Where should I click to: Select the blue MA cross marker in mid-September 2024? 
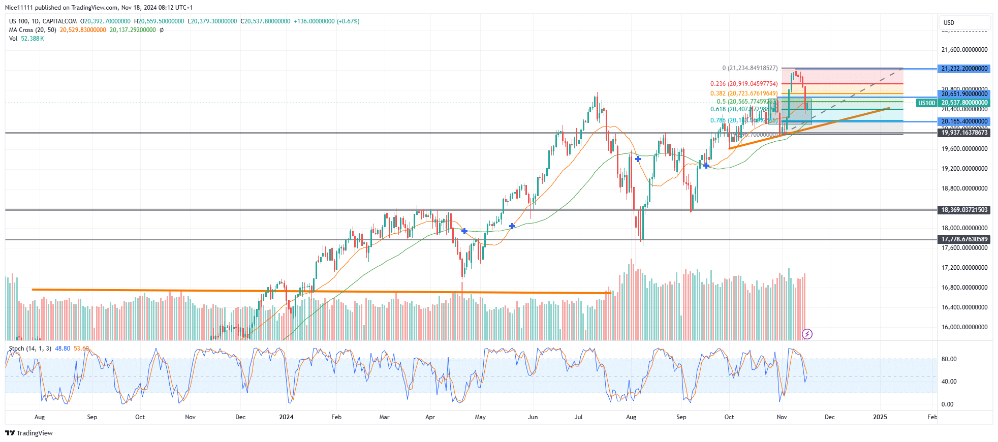point(706,165)
